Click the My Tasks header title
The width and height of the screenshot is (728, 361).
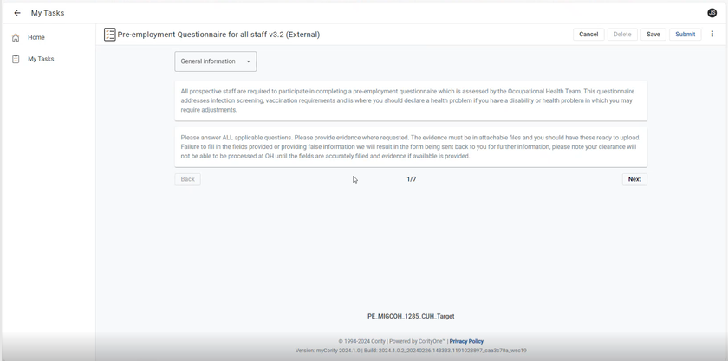tap(48, 13)
